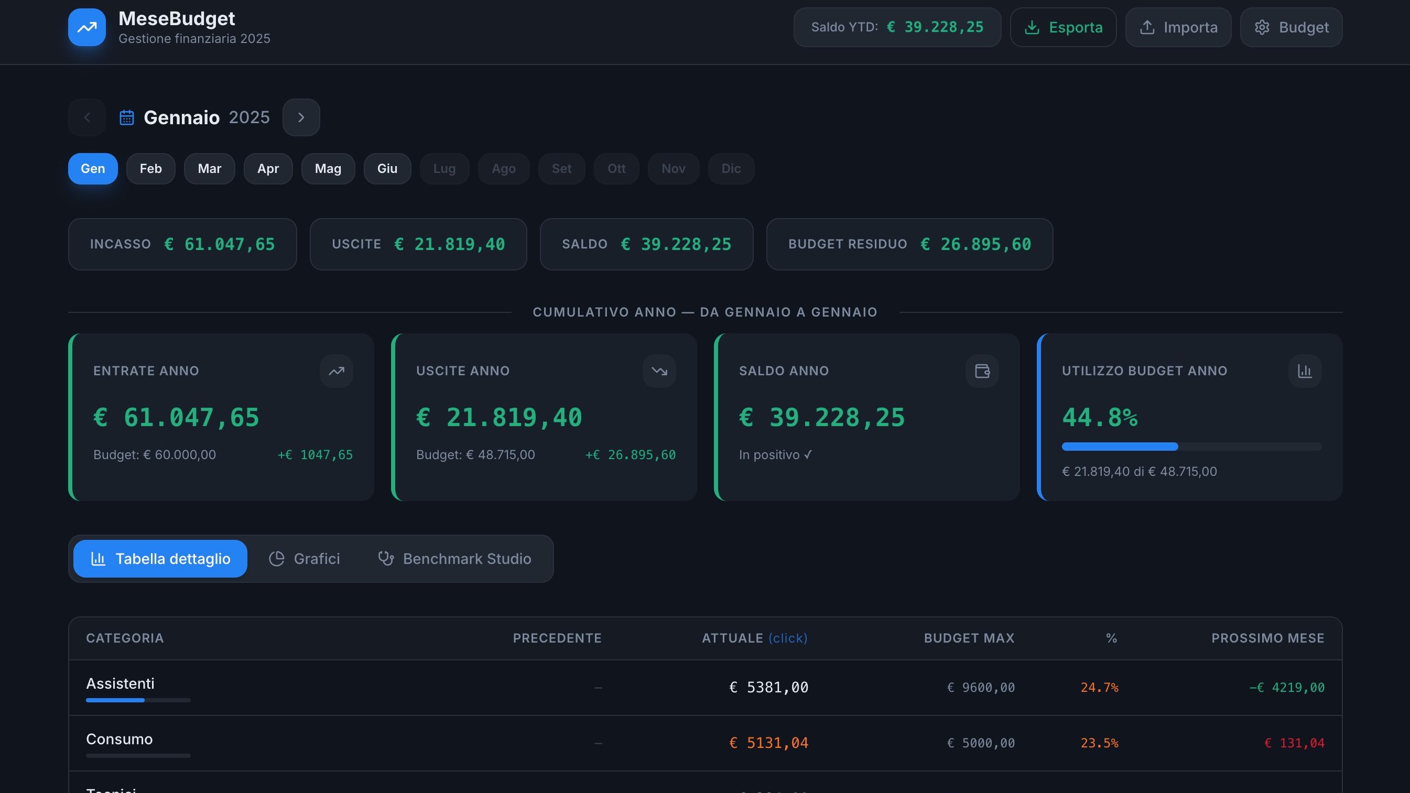Open the Benchmark Studio tab

click(x=455, y=559)
